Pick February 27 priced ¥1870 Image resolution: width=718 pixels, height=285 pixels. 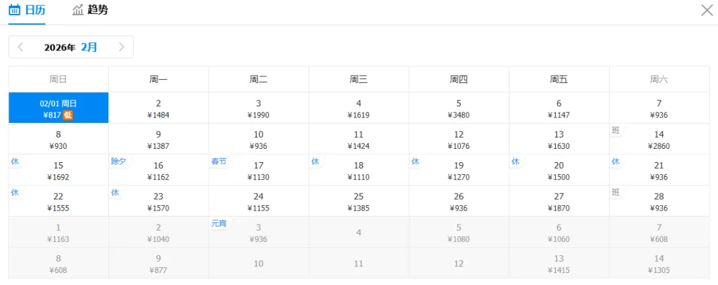(x=559, y=201)
